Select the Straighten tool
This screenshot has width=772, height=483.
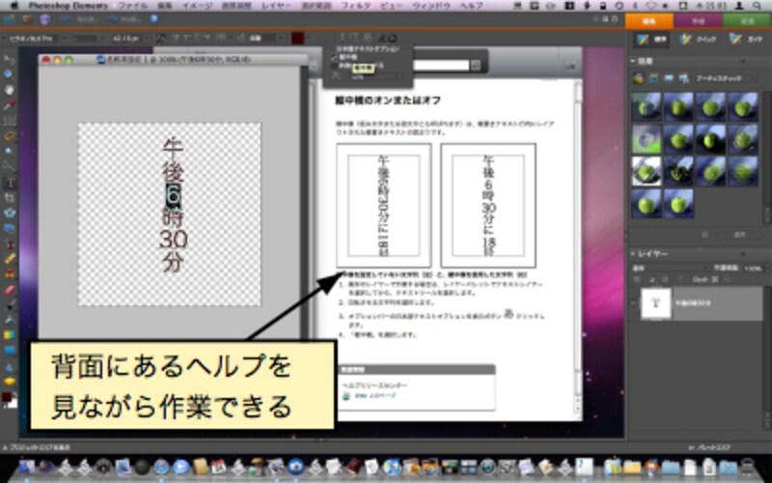(x=10, y=229)
